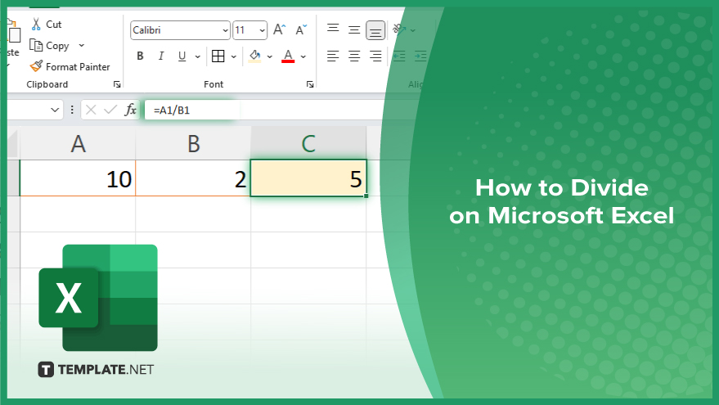719x405 pixels.
Task: Confirm formula entry with checkmark
Action: point(110,110)
